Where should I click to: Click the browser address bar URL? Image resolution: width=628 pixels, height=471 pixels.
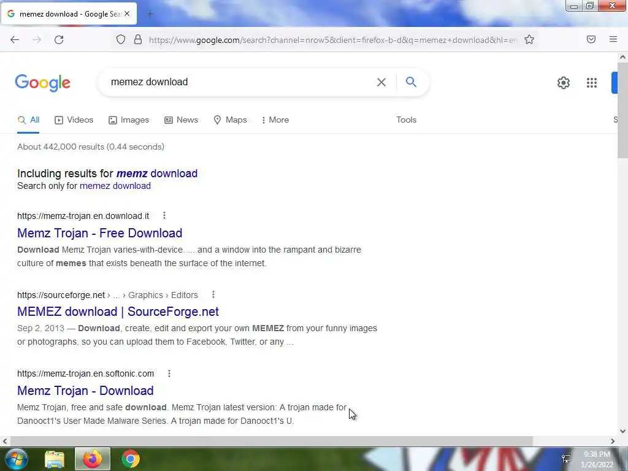point(333,40)
